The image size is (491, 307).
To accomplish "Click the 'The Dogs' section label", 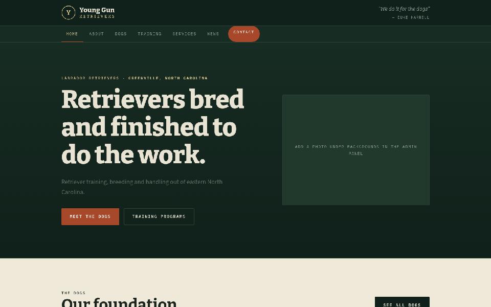I will coord(73,293).
